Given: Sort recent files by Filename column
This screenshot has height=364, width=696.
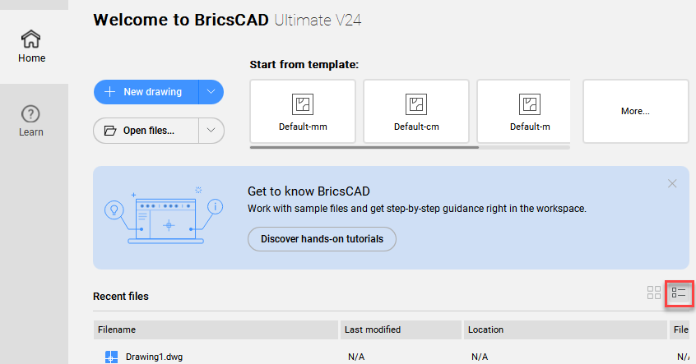Looking at the screenshot, I should [216, 329].
